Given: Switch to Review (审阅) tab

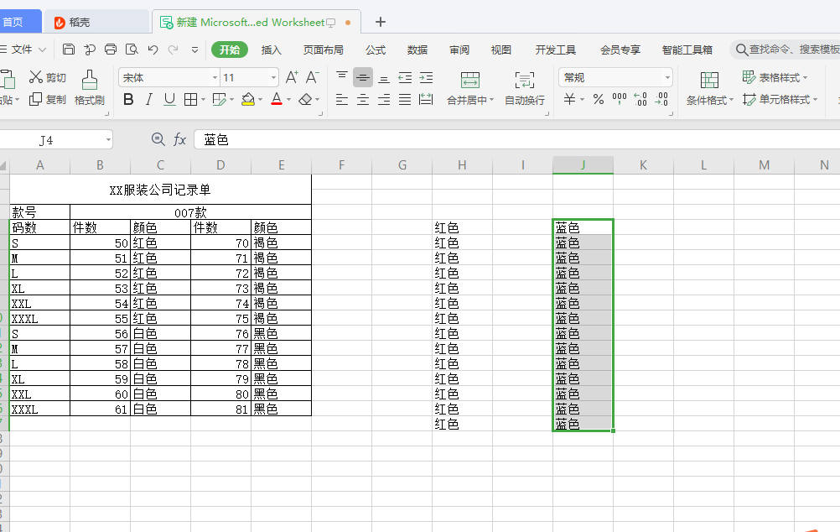Looking at the screenshot, I should click(x=459, y=50).
